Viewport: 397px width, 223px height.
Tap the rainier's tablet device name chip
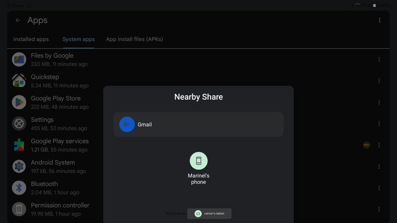pos(209,214)
